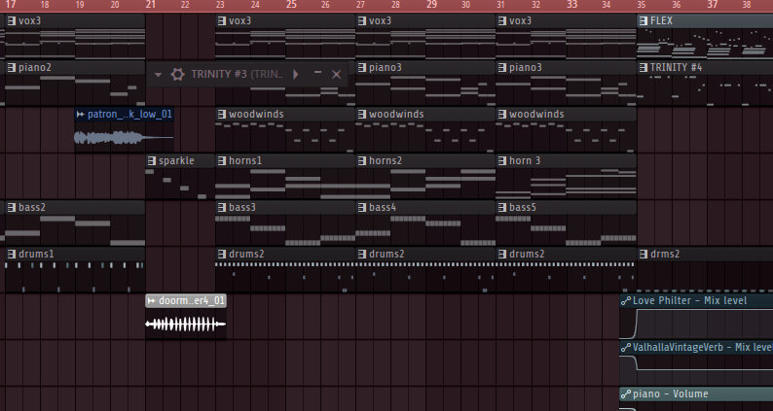773x411 pixels.
Task: Select the drums1 clip title
Action: pos(36,255)
